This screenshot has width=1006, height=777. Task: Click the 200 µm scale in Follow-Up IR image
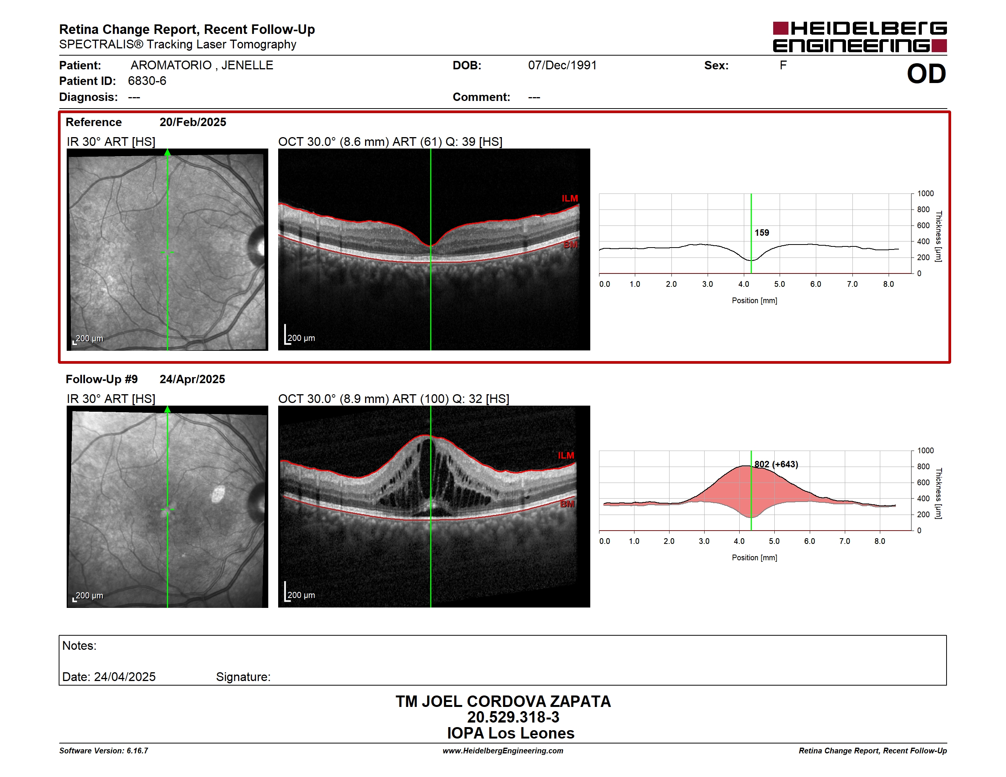tap(88, 596)
